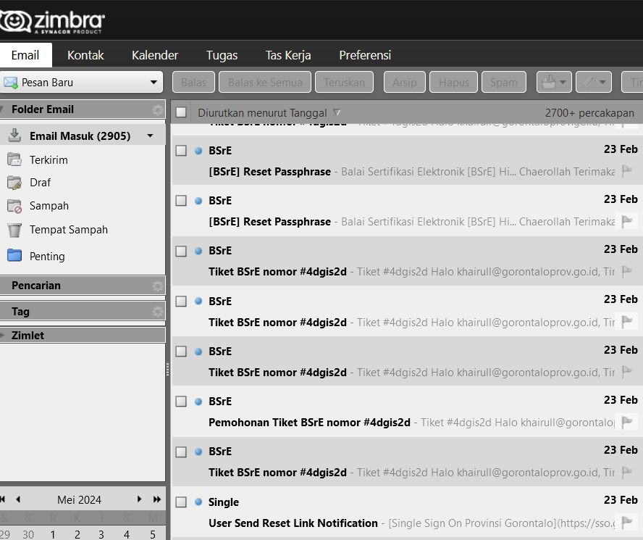Switch to the Kontak tab
643x540 pixels.
point(85,55)
